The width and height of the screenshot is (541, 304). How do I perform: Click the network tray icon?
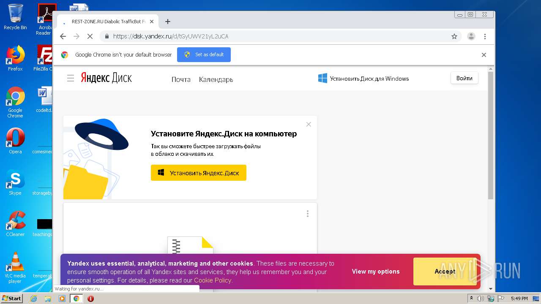tap(491, 299)
